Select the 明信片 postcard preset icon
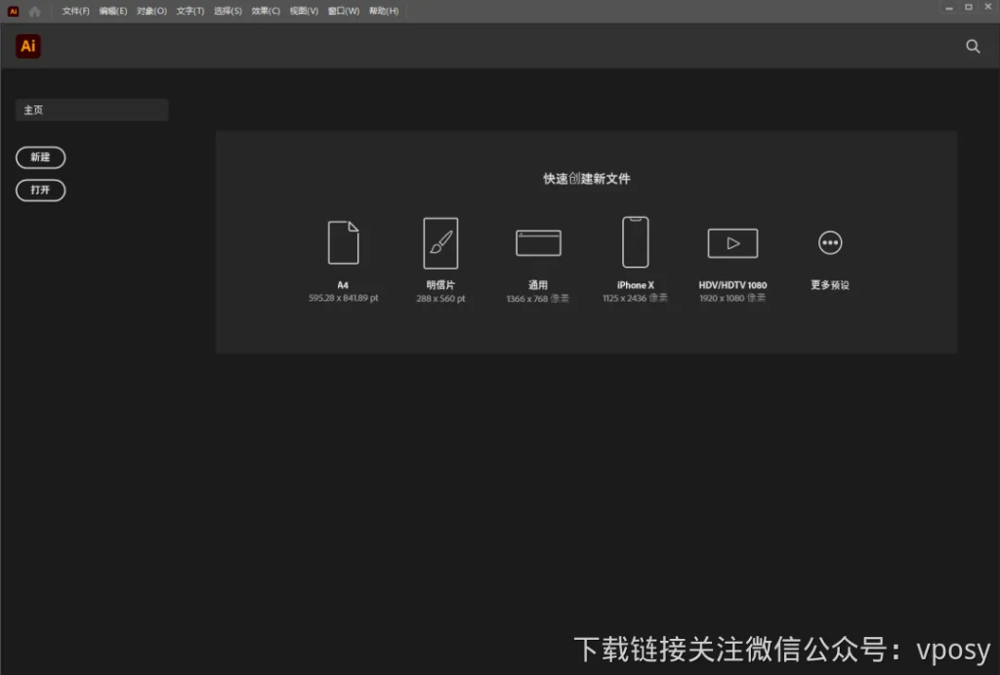 point(440,243)
